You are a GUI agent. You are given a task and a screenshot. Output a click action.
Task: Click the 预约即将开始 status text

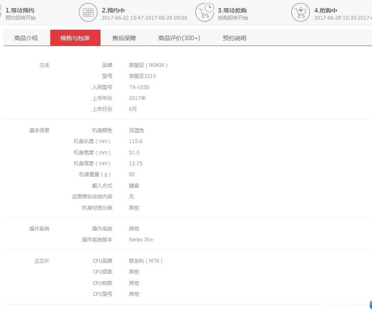[21, 18]
